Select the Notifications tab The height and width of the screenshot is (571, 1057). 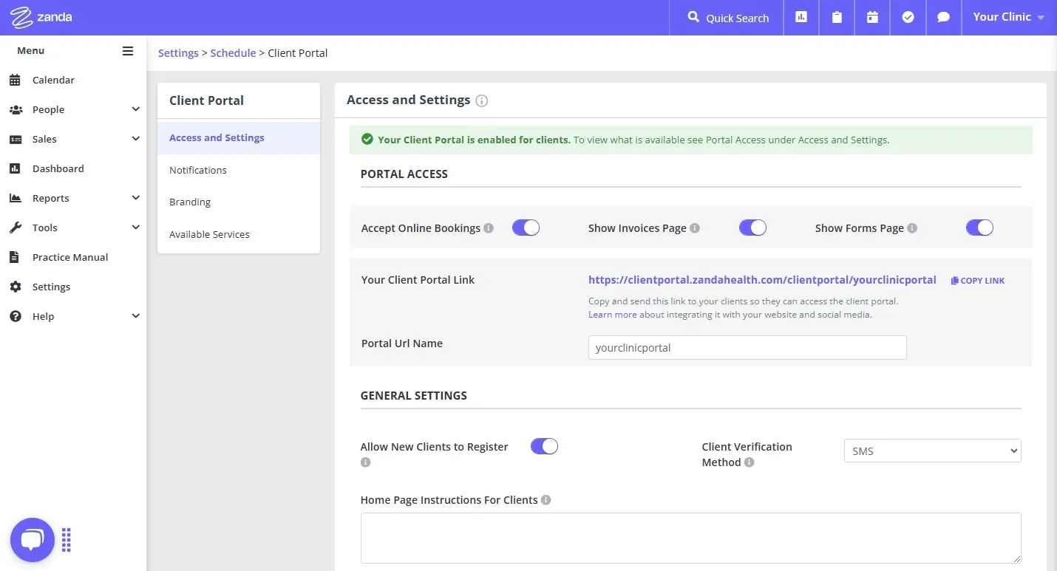click(239, 170)
